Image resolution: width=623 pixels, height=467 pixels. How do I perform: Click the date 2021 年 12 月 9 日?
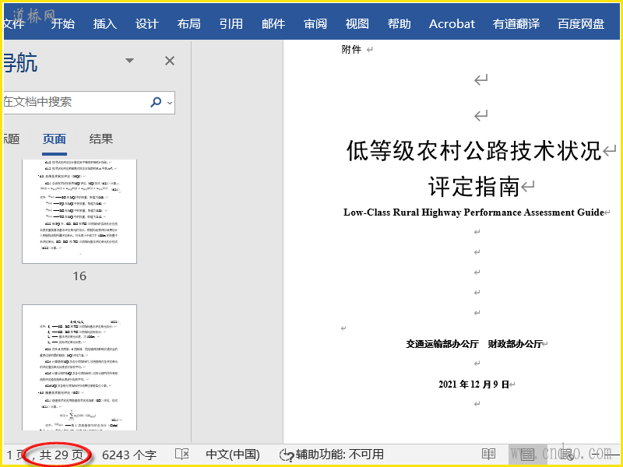473,384
